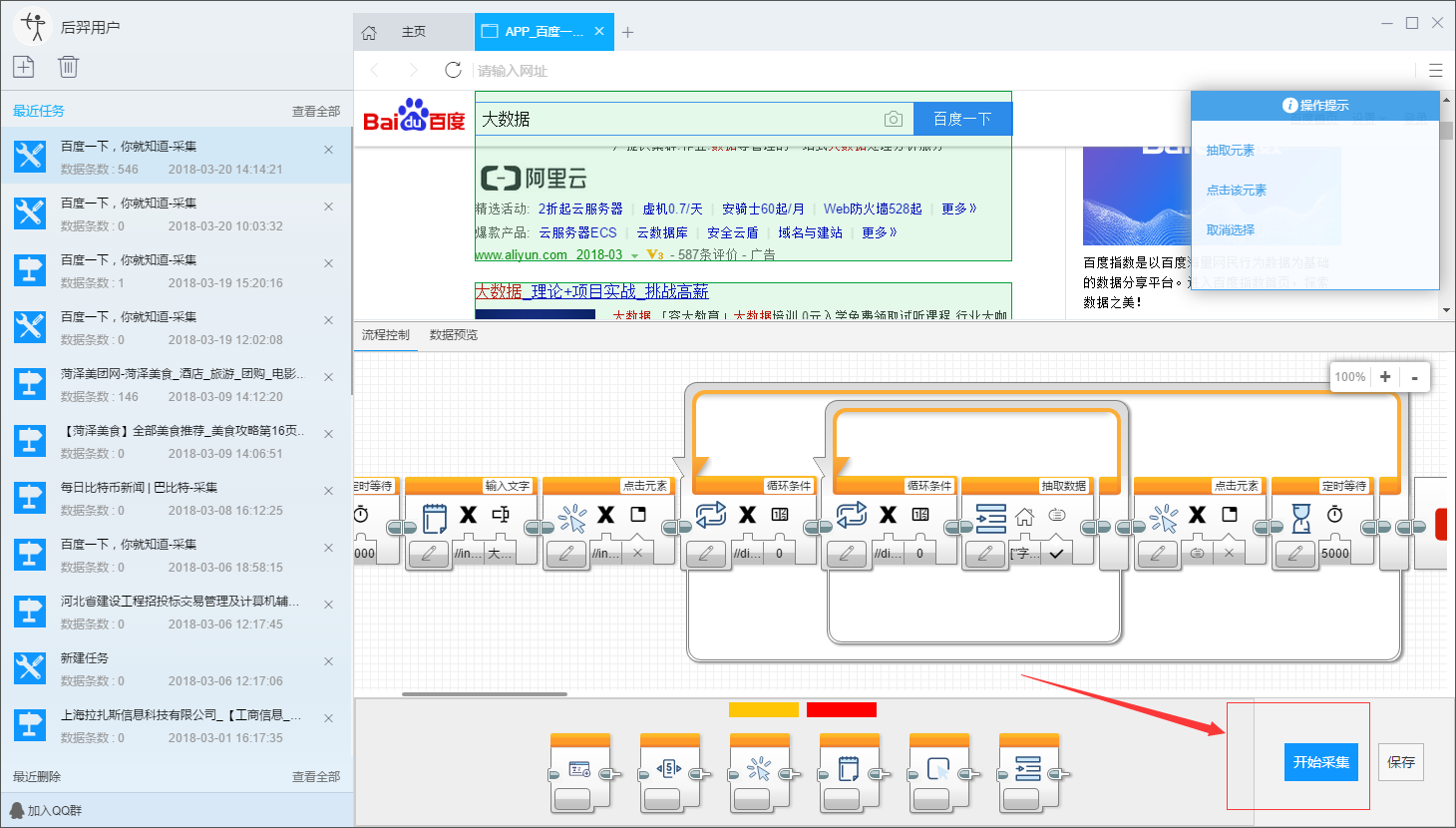Select the click-element block in bottom palette
Screen dimensions: 1456x828
759,770
